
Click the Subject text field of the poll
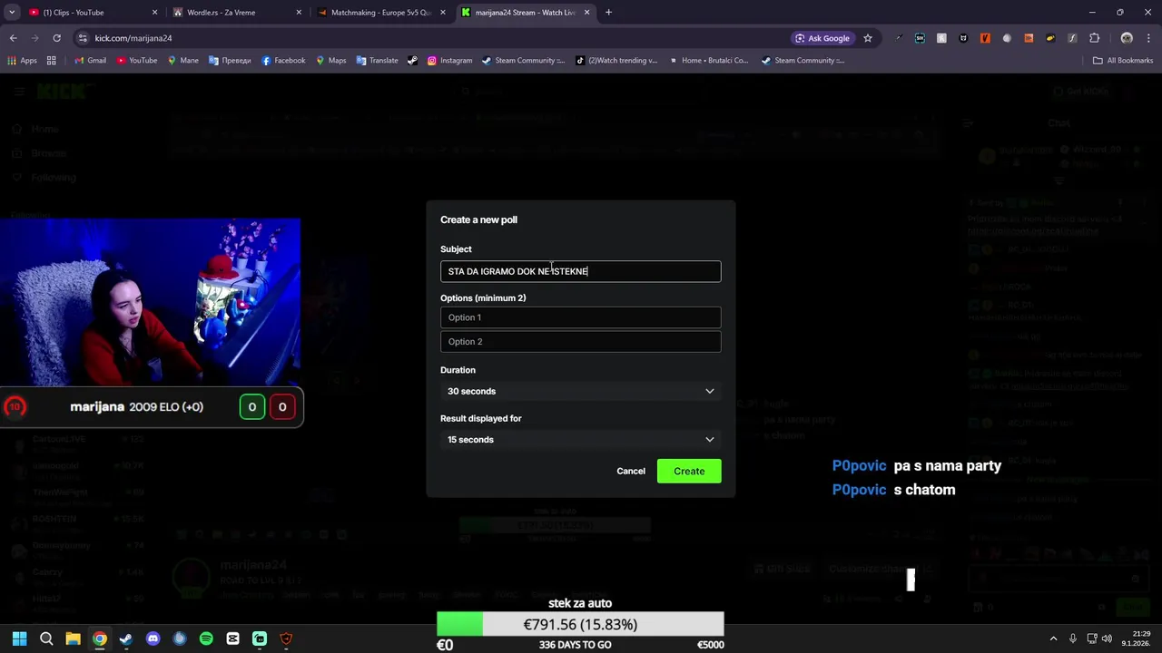click(x=580, y=271)
